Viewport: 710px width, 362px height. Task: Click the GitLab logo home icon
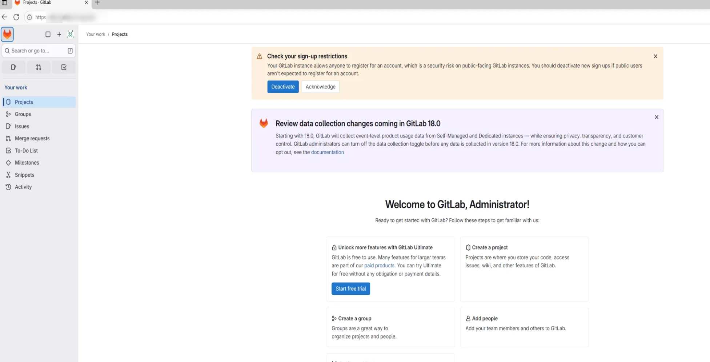coord(7,34)
